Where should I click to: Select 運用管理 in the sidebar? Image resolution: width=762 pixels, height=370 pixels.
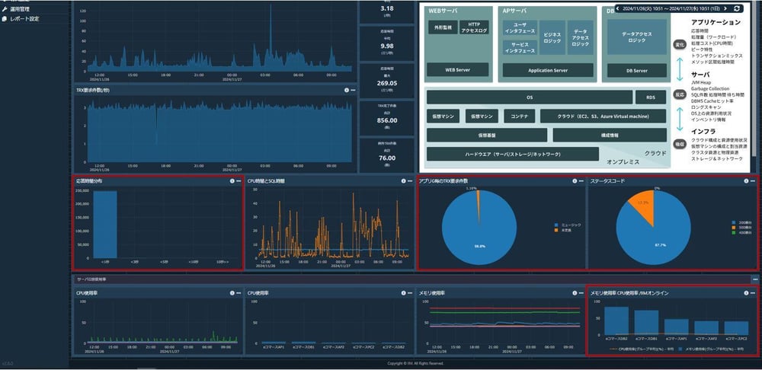click(x=20, y=8)
